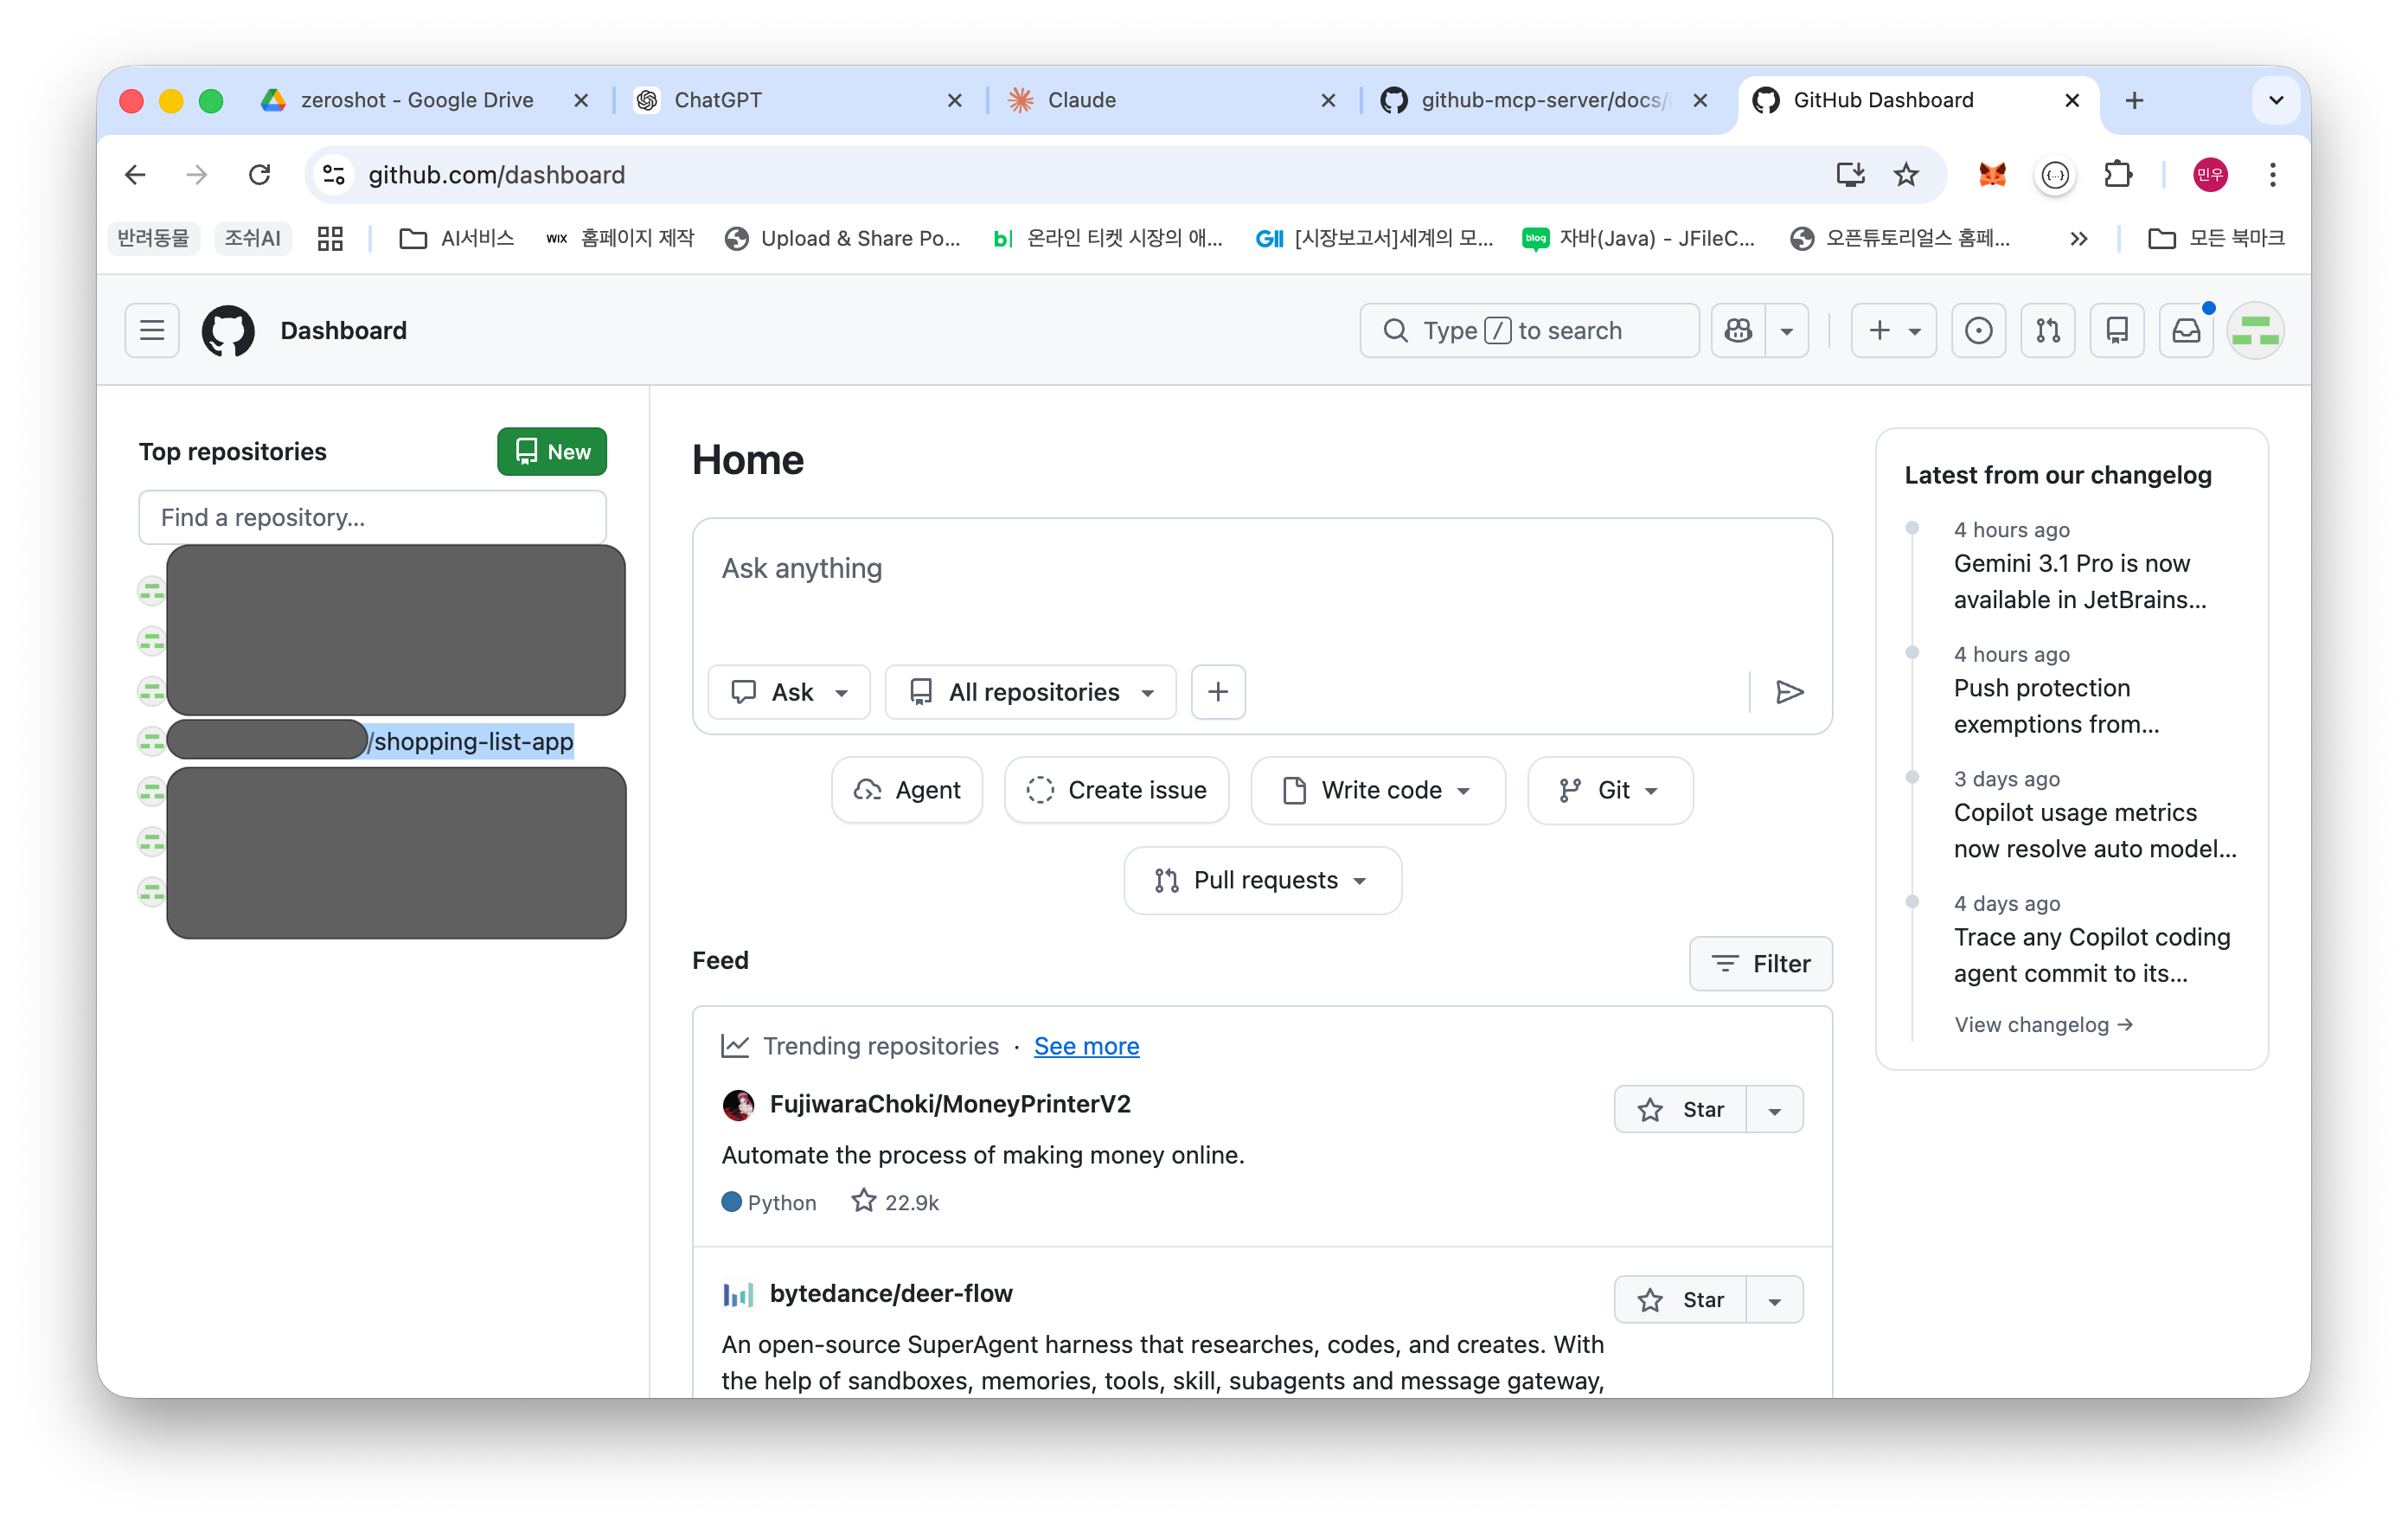Viewport: 2408px width, 1526px height.
Task: Open the Pull requests icon in header
Action: point(2047,330)
